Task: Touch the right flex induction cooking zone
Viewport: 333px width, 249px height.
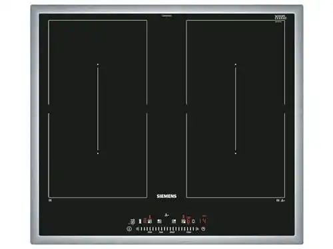Action: tap(236, 109)
